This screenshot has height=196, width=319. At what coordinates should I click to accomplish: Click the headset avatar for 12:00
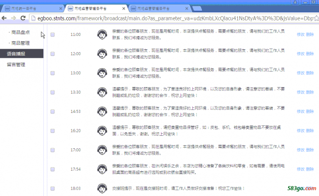point(102,54)
